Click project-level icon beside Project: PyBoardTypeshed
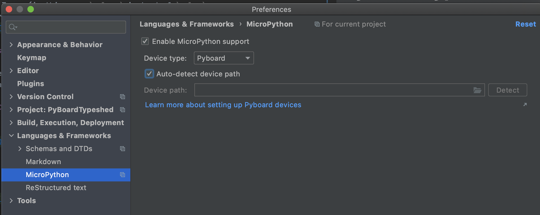This screenshot has height=215, width=540. tap(123, 110)
